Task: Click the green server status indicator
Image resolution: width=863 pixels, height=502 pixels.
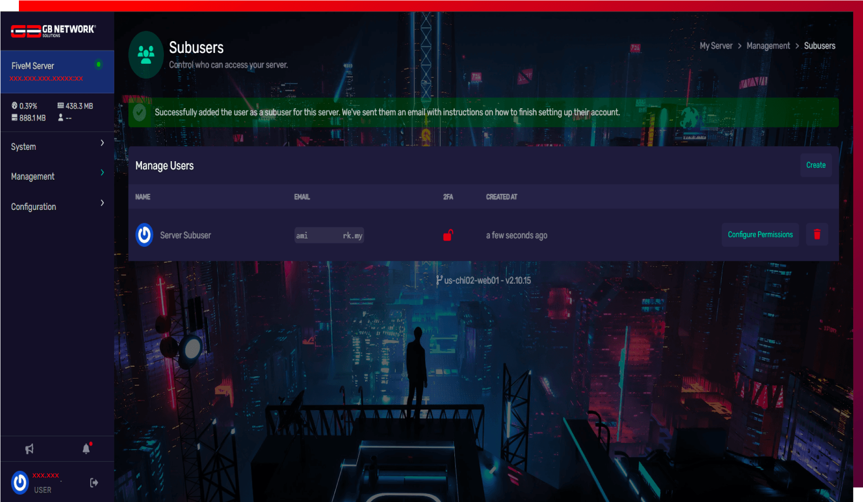Action: [x=98, y=64]
